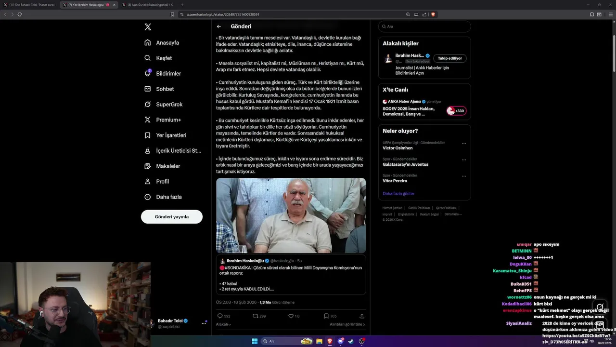Click the X logo in the sidebar

tap(148, 27)
